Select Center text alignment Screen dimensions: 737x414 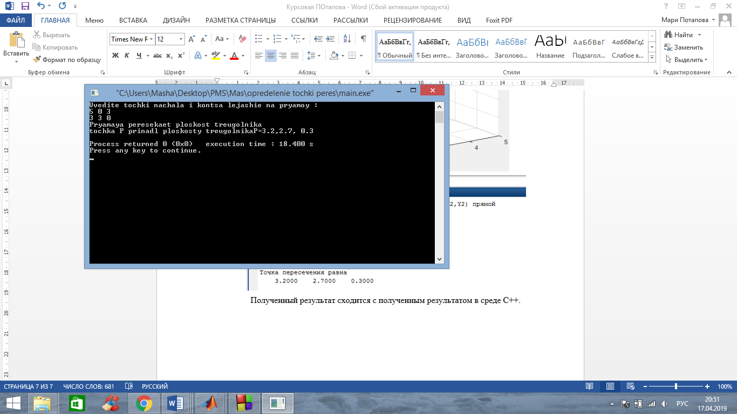tap(271, 56)
